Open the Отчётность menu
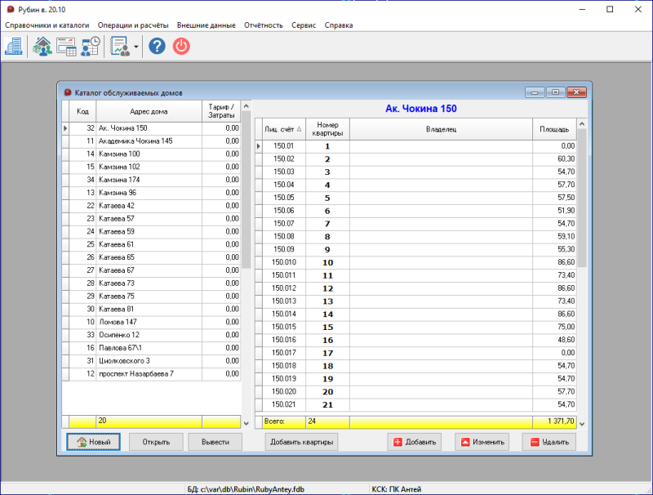The image size is (653, 495). point(263,25)
